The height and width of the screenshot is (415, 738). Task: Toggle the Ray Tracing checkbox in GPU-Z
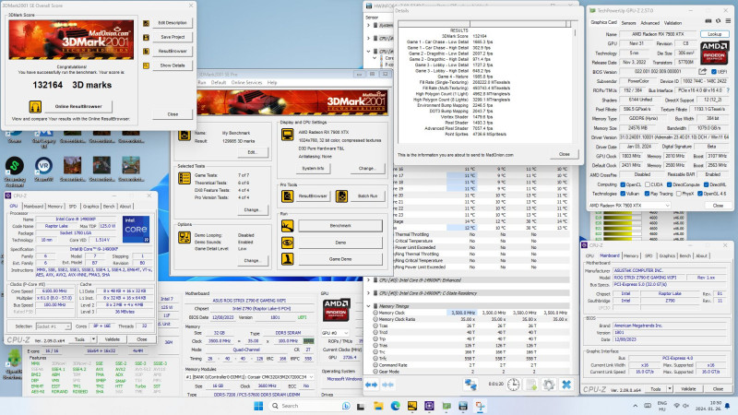click(x=648, y=194)
